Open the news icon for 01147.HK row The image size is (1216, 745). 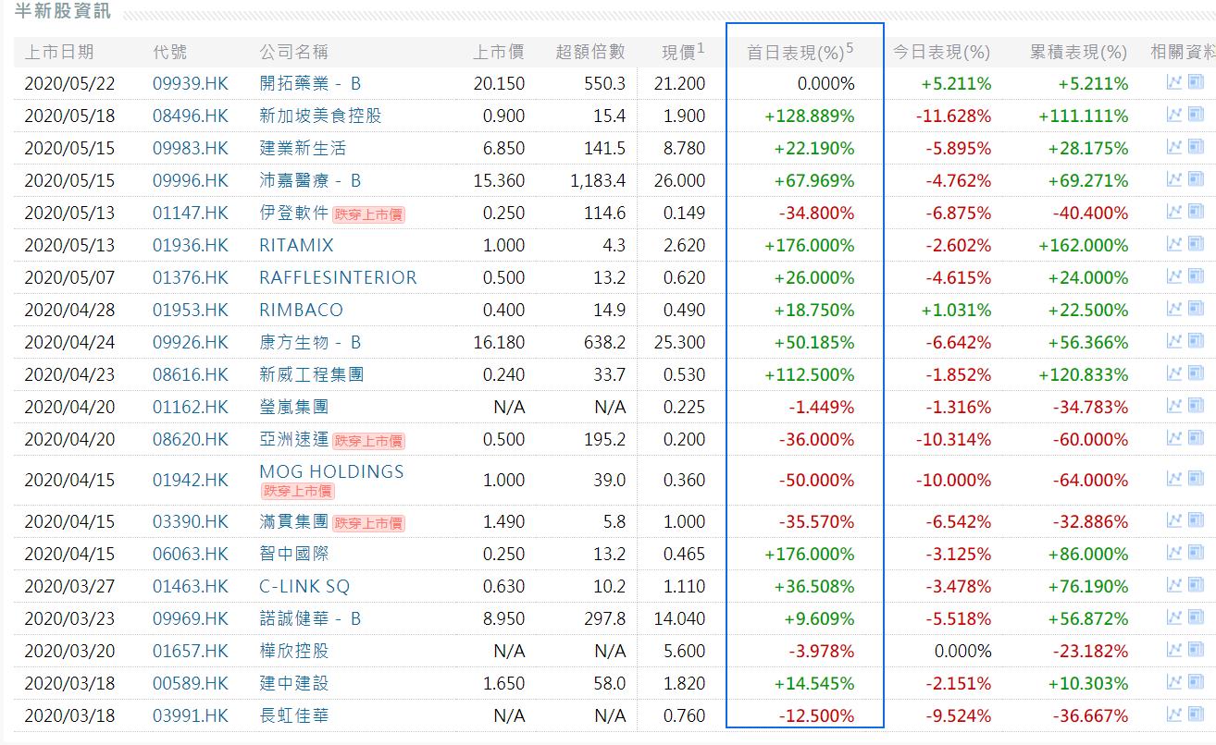(x=1196, y=212)
